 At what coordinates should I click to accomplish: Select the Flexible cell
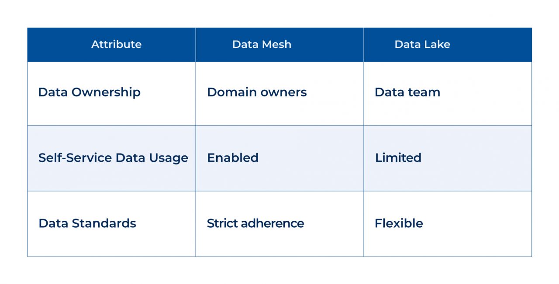pyautogui.click(x=399, y=223)
